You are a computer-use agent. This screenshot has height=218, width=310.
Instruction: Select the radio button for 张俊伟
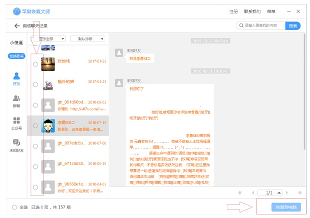pyautogui.click(x=35, y=64)
